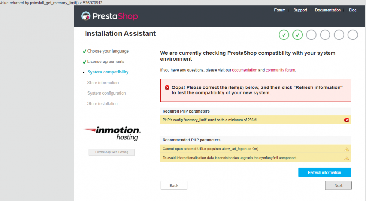
Task: Click the second completed step circle
Action: pyautogui.click(x=297, y=35)
